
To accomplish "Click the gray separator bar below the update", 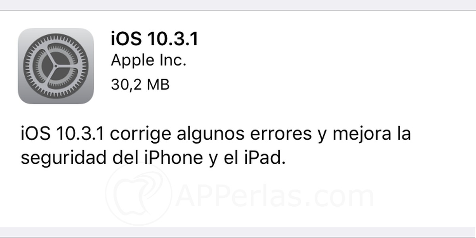I will (238, 233).
